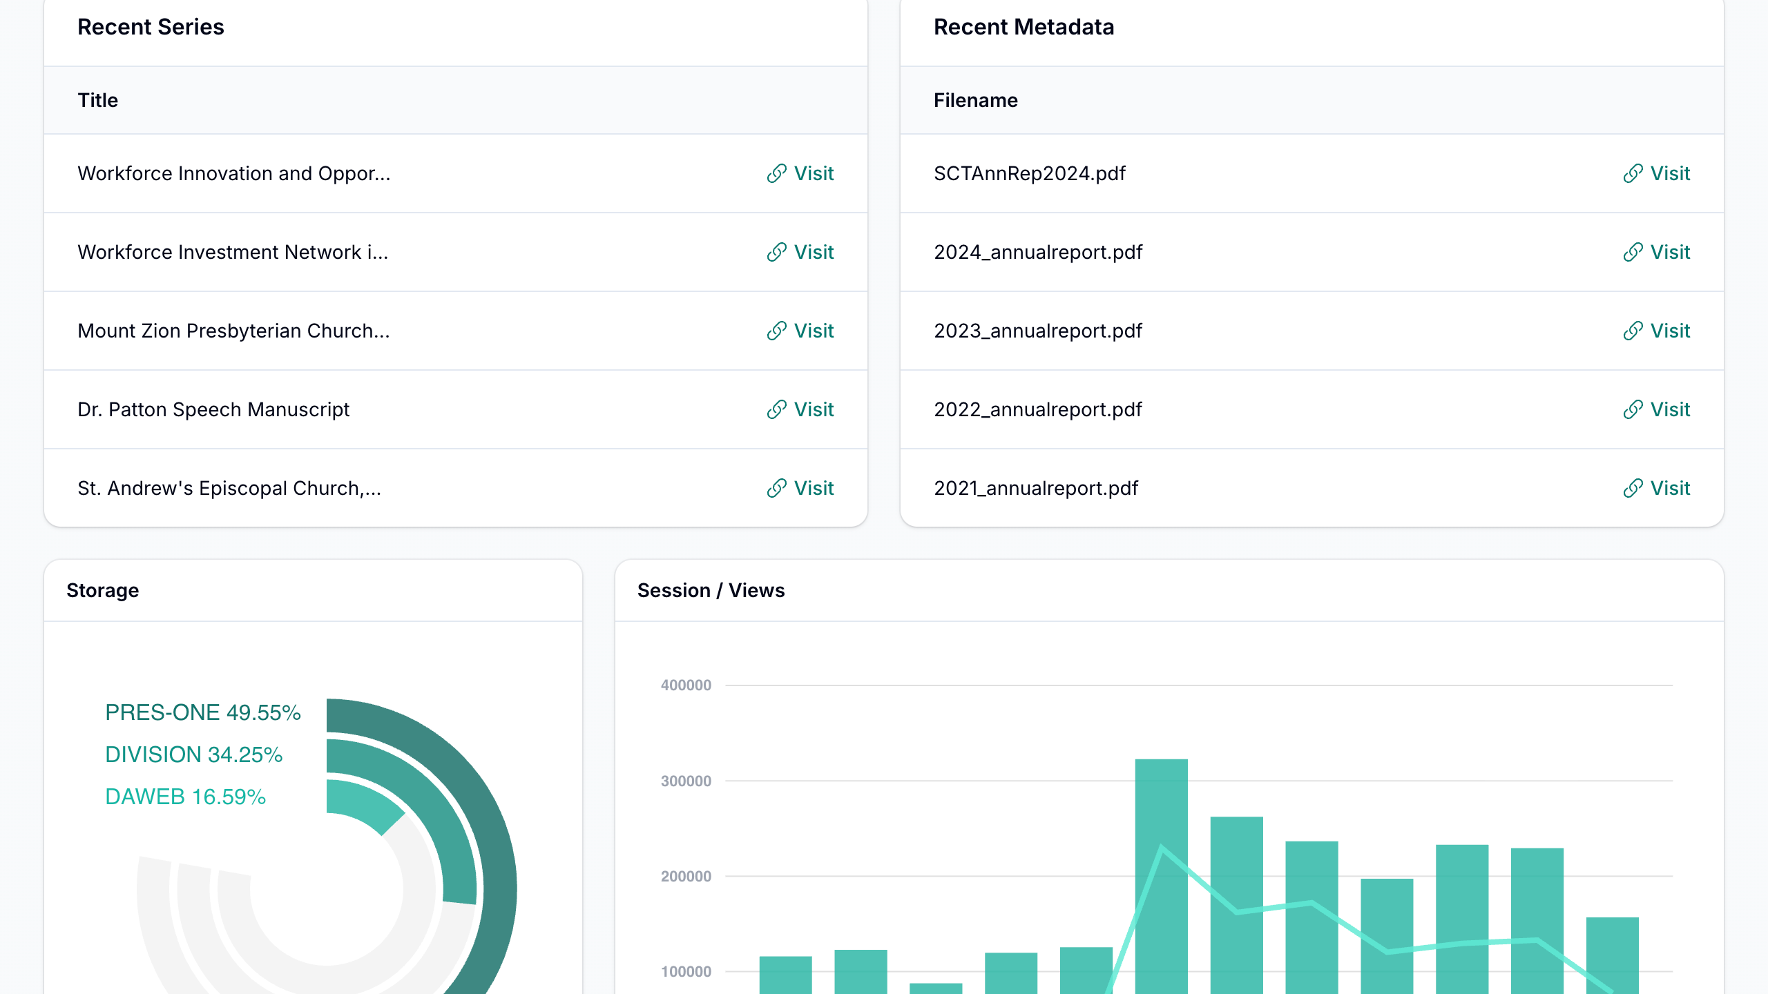Click link icon beside Workforce Innovation series
This screenshot has width=1768, height=994.
pyautogui.click(x=776, y=173)
